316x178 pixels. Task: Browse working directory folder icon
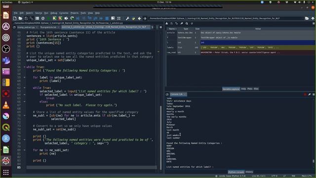(x=307, y=18)
